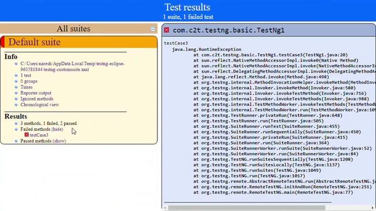Open testng-customsuite.xml file path link
The image size is (376, 211).
coord(72,66)
